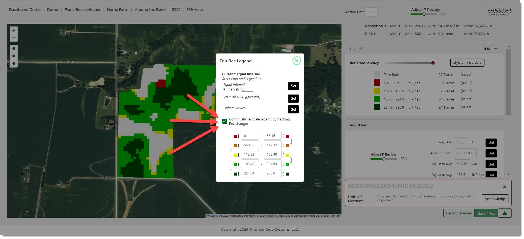Toggle continually re-scale legend checkbox
Viewport: 524px width, 239px height.
[x=224, y=121]
